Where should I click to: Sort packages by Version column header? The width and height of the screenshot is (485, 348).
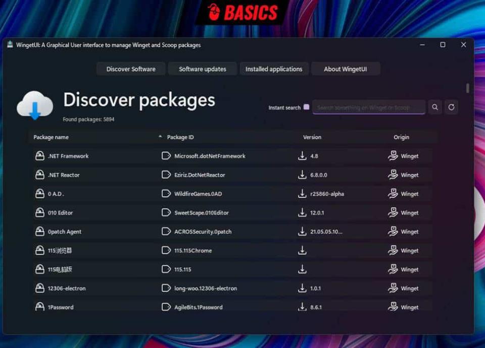click(x=312, y=137)
